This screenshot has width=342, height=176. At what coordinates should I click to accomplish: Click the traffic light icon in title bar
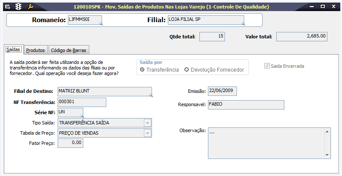[x=18, y=6]
